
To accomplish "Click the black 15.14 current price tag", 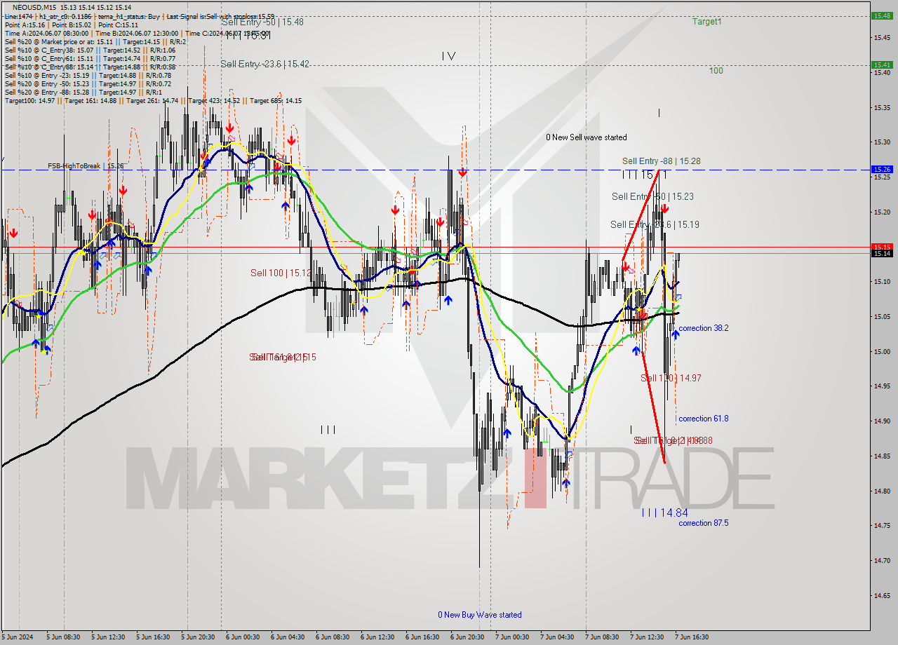I will tap(882, 253).
